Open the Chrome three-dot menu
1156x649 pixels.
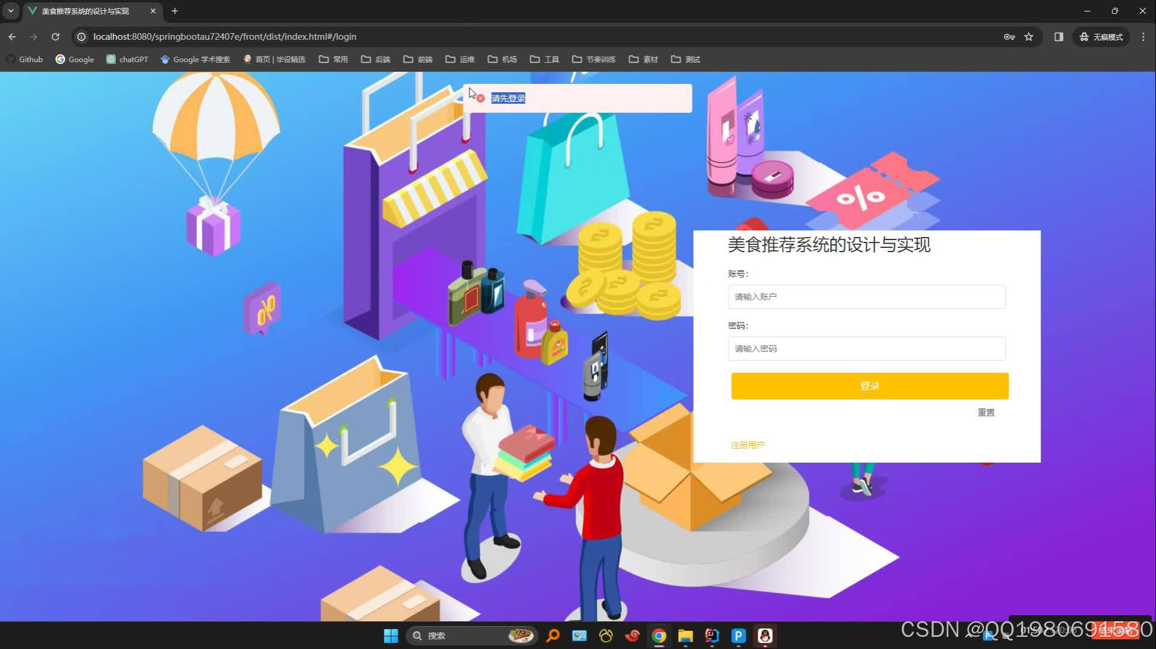(1142, 36)
